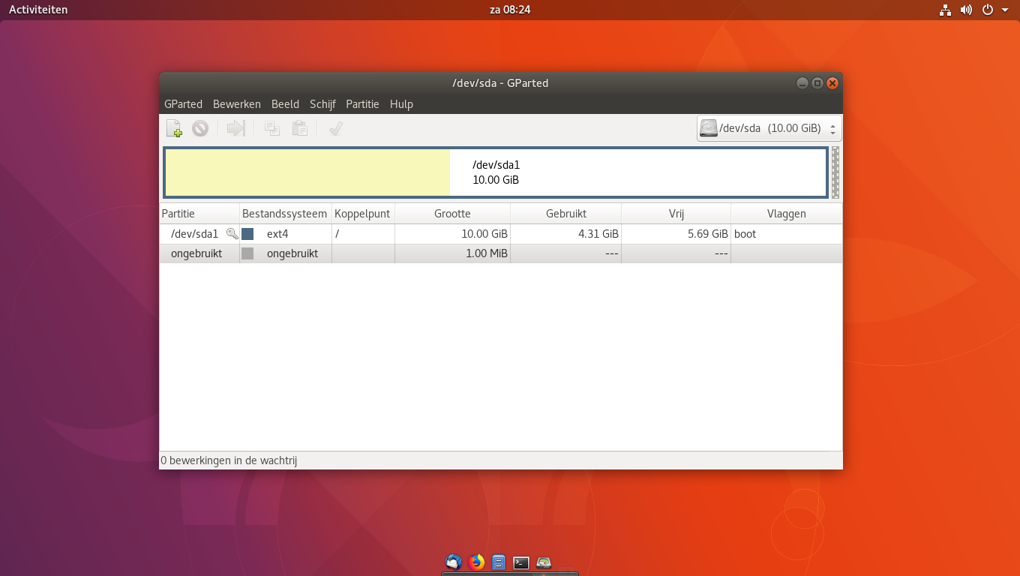
Task: Click the 4.31 GiB used cell
Action: click(565, 234)
